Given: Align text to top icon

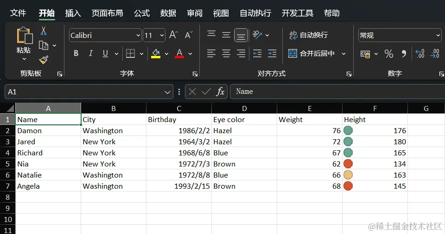Looking at the screenshot, I should pyautogui.click(x=211, y=34).
